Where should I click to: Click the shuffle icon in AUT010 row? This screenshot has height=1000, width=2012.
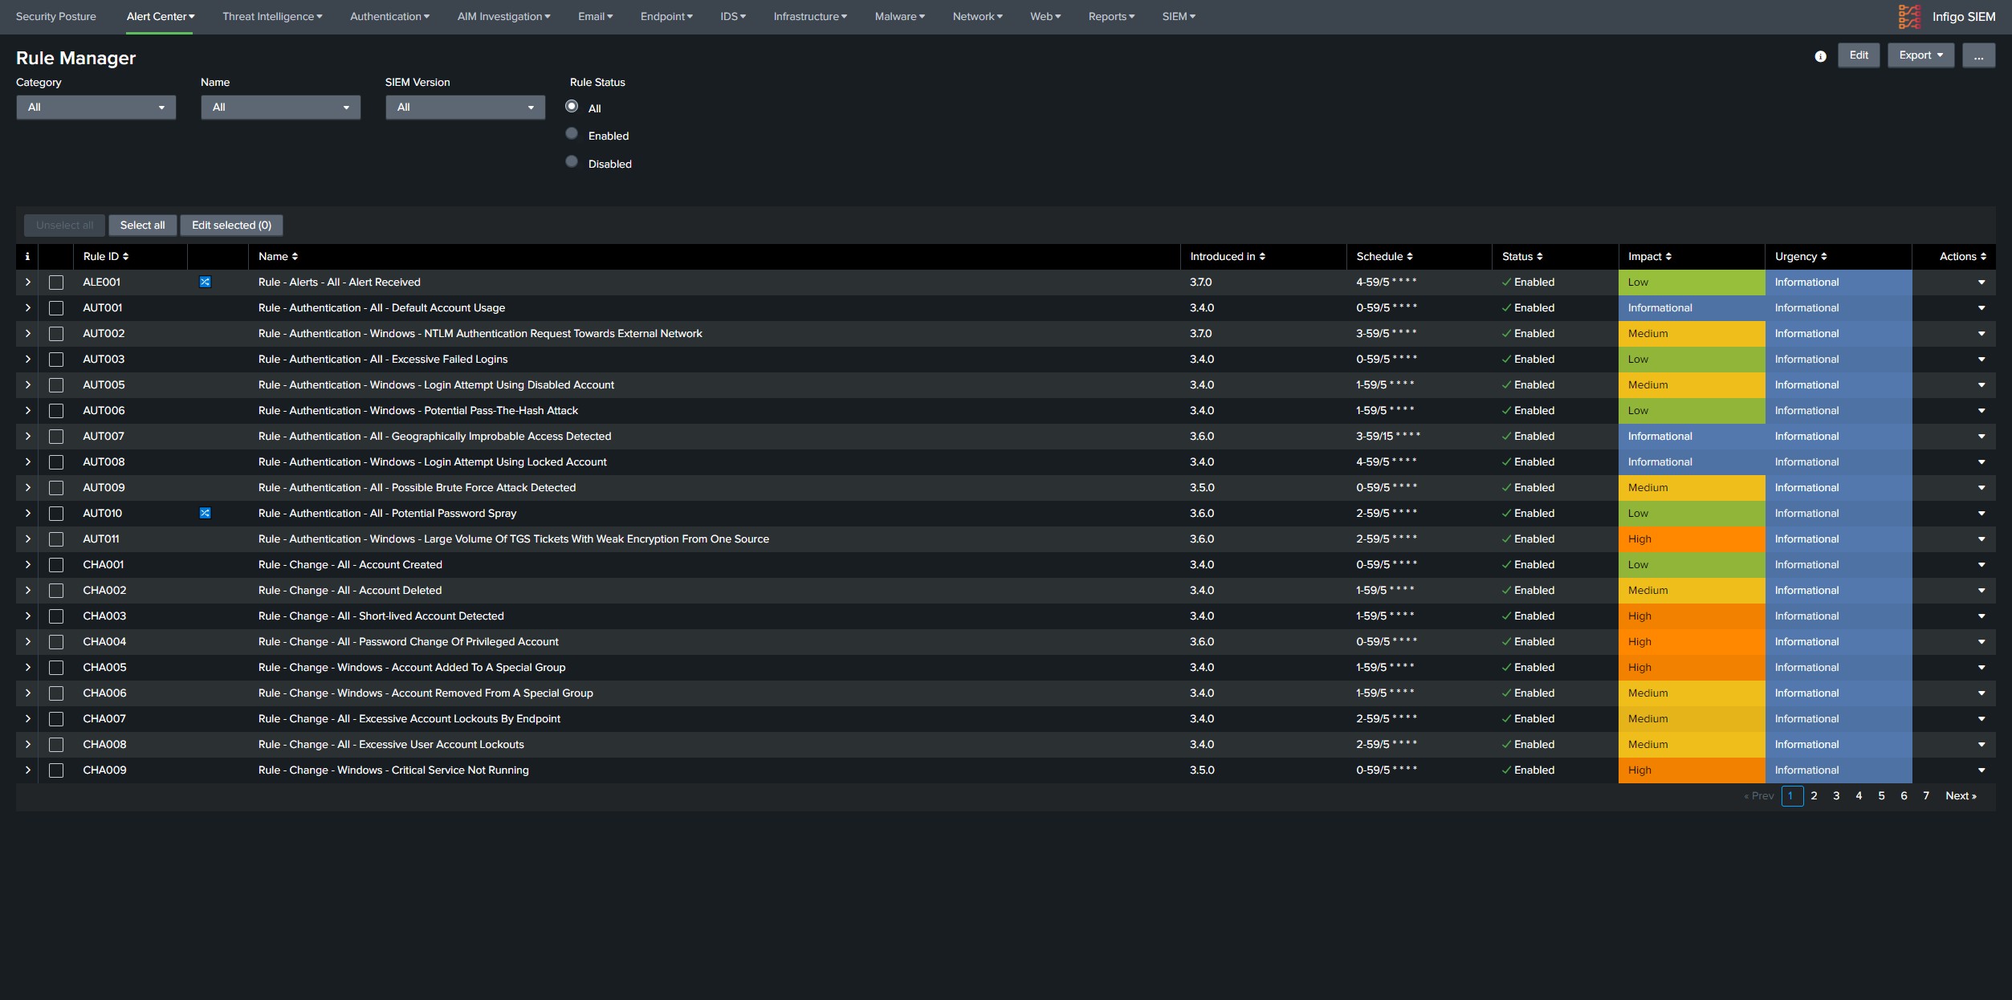(x=205, y=513)
